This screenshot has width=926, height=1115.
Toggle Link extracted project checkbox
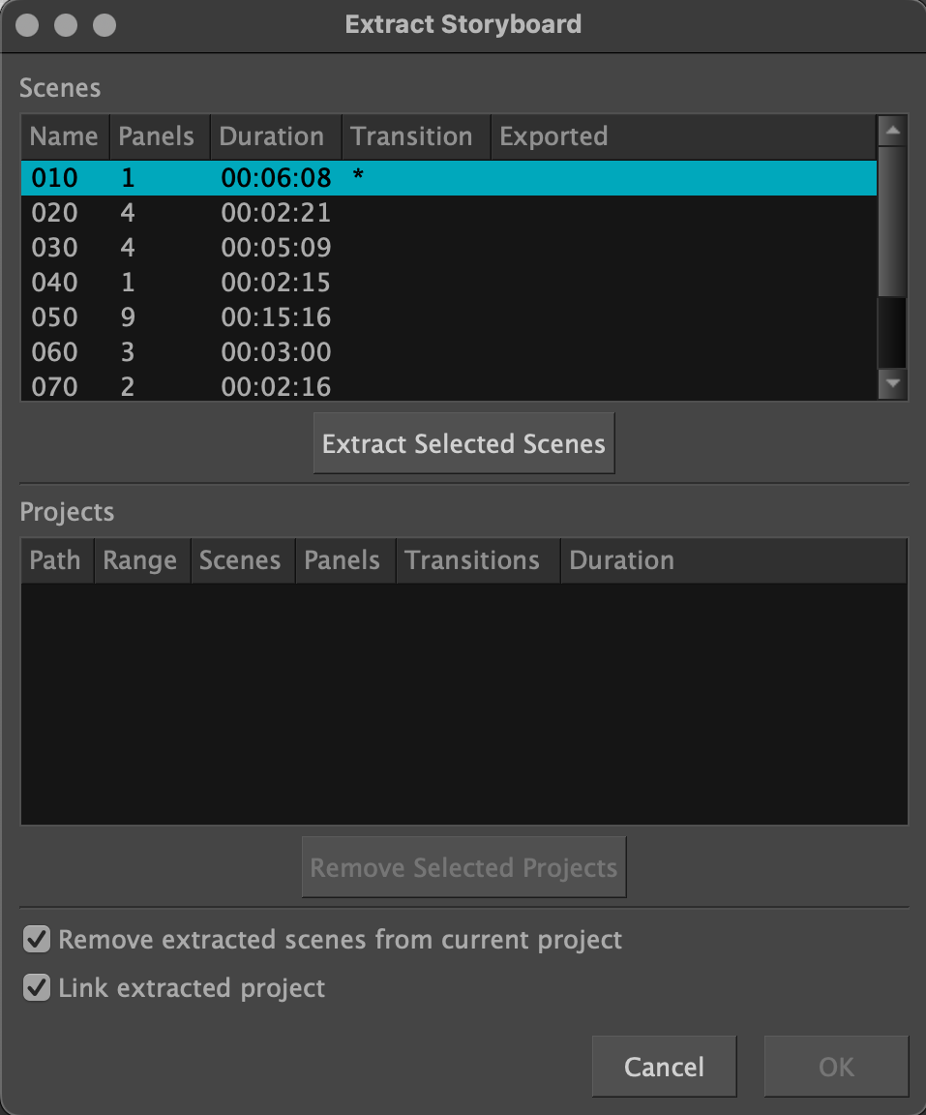tap(37, 988)
